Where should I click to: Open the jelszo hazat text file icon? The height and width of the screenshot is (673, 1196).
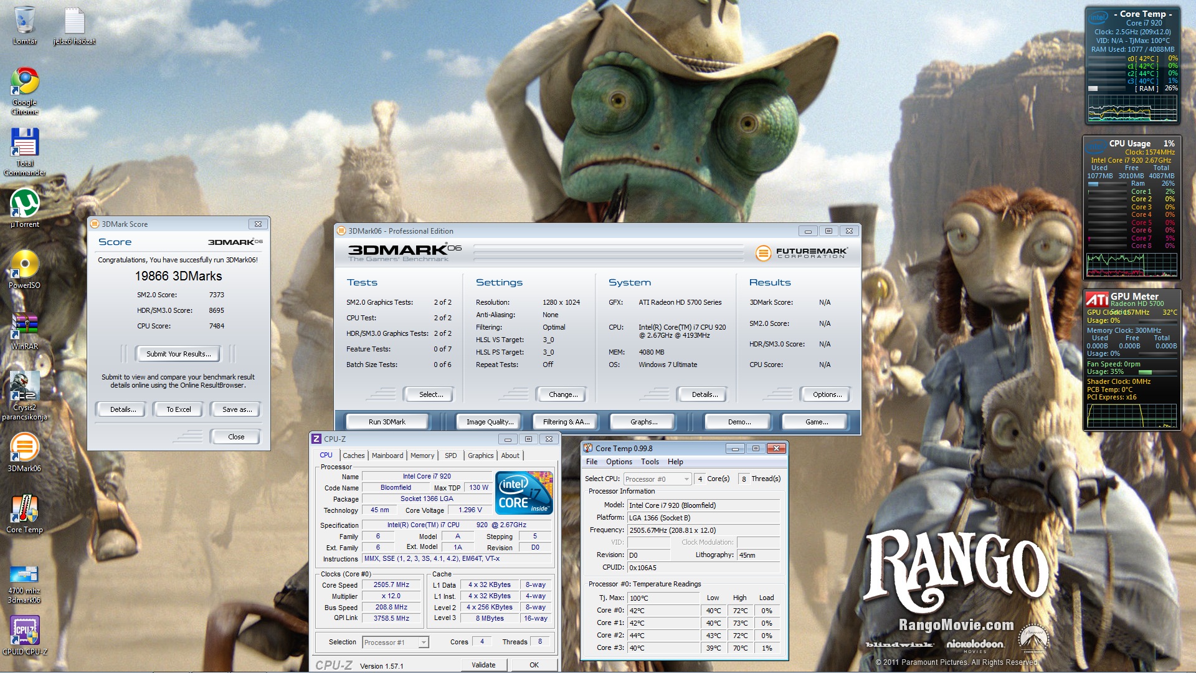click(75, 26)
